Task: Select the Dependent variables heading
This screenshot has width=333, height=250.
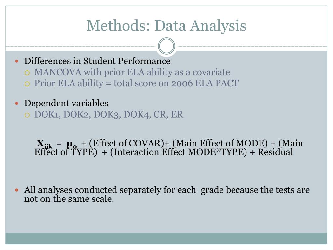Action: [x=66, y=104]
